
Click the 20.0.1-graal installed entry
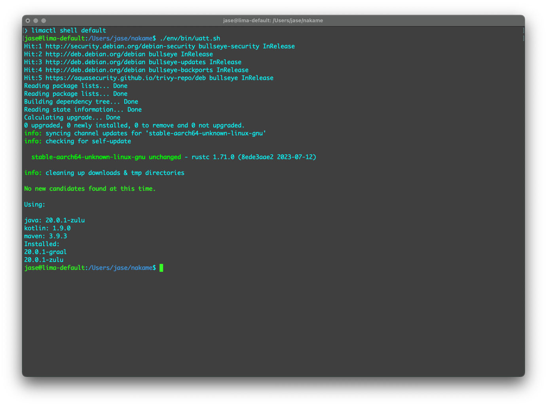click(x=45, y=252)
